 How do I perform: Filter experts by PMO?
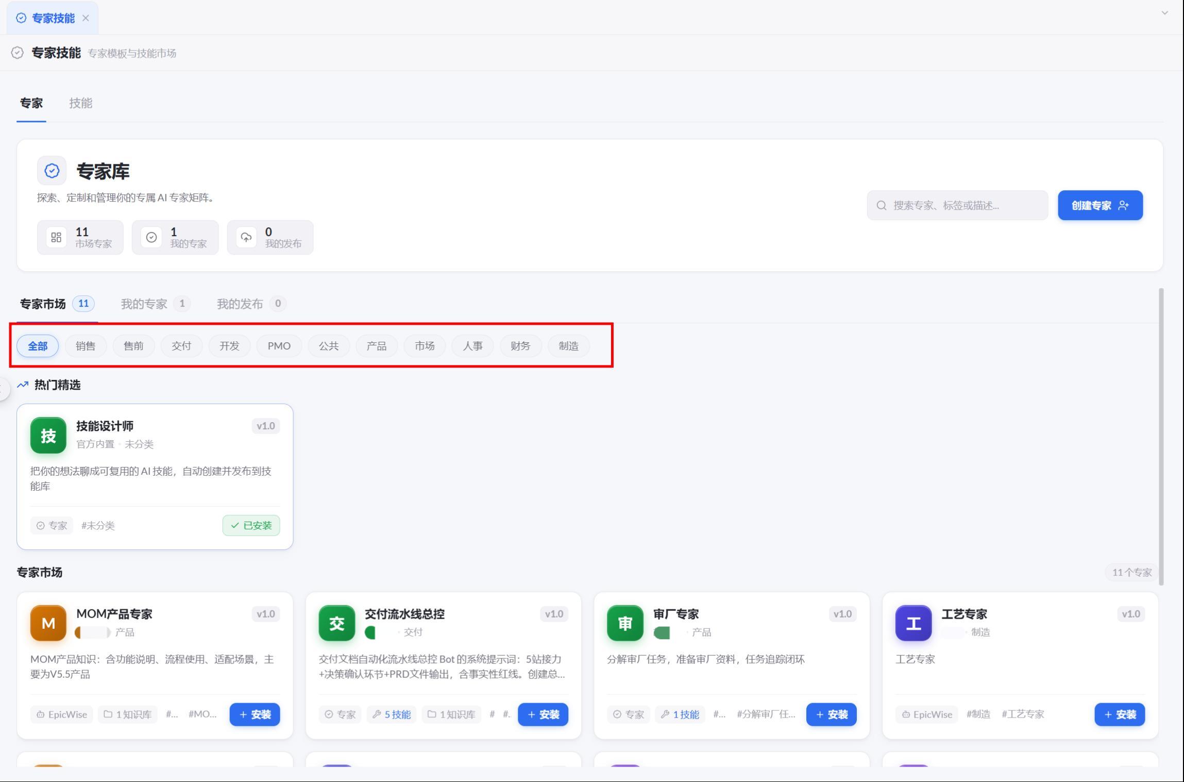tap(279, 346)
